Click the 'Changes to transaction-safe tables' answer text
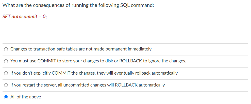This screenshot has height=104, width=251. point(81,49)
